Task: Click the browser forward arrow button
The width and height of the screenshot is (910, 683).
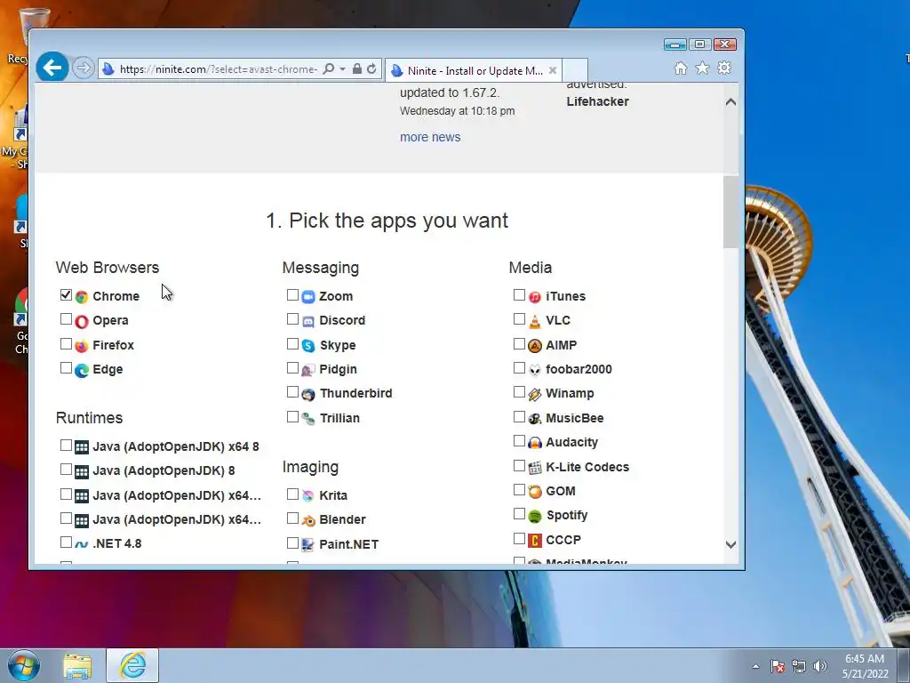Action: pos(84,68)
